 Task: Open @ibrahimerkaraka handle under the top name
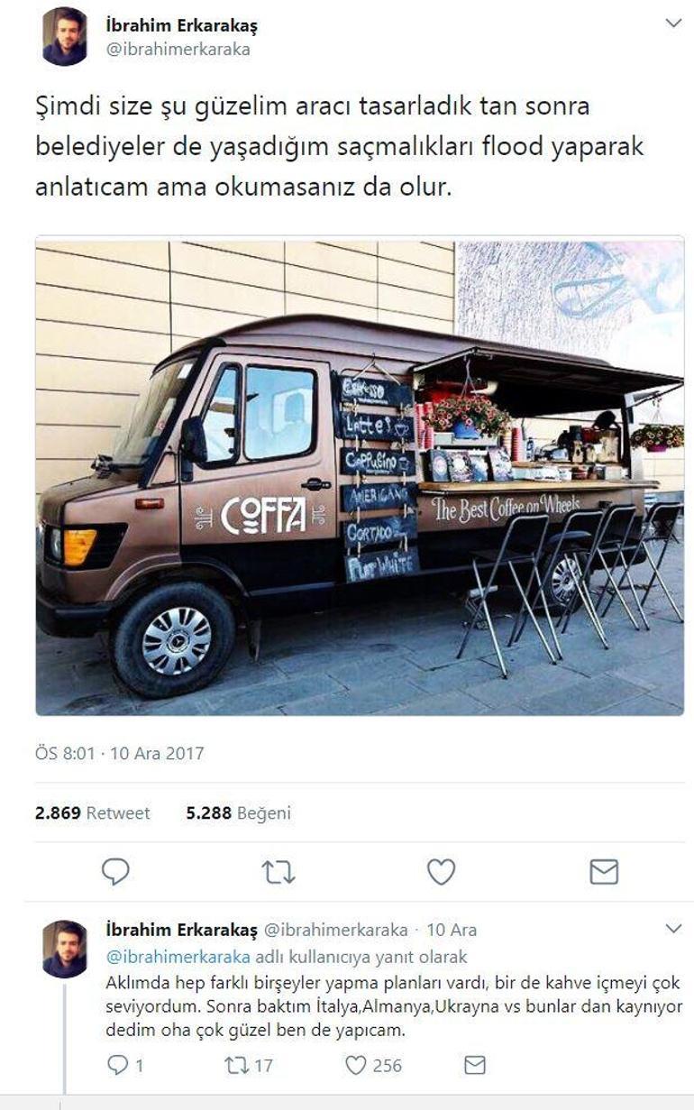tap(178, 49)
